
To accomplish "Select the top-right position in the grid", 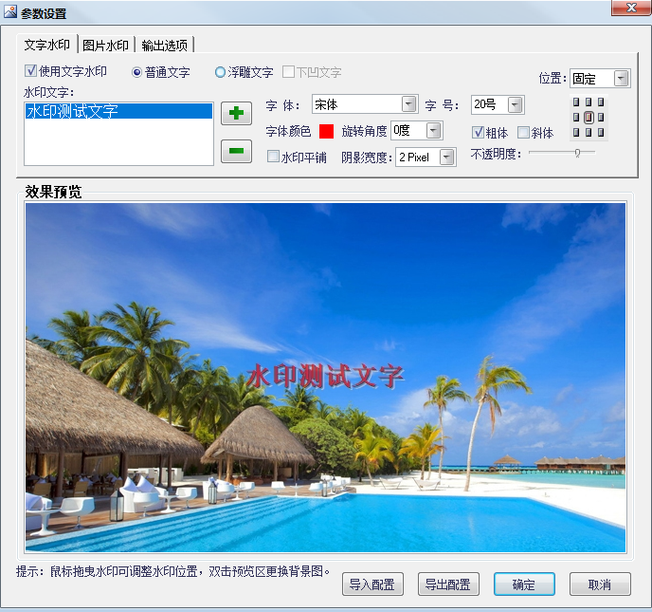I will pos(600,102).
